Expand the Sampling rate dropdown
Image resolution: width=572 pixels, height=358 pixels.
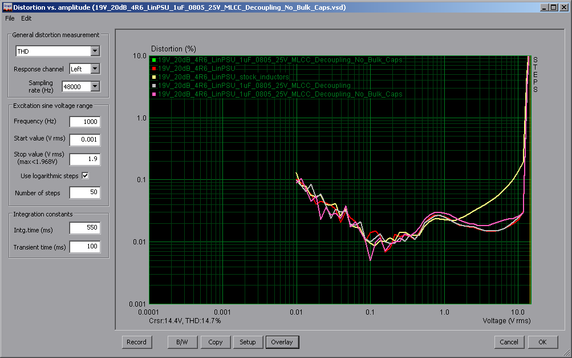(95, 86)
